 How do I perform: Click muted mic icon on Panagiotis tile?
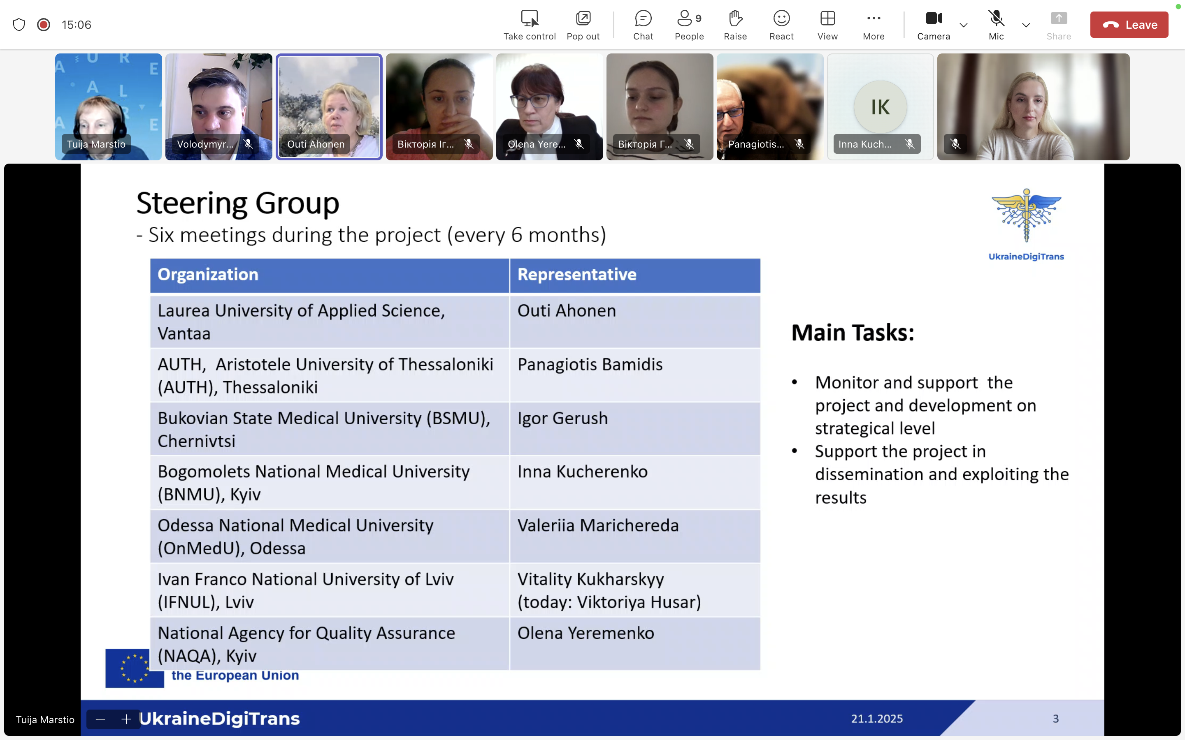799,144
